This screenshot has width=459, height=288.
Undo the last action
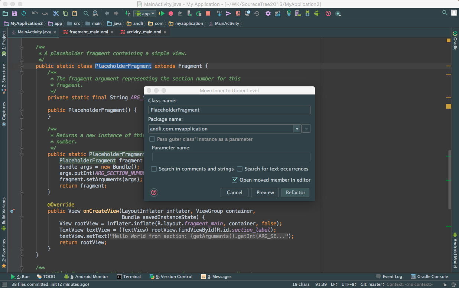tap(35, 13)
